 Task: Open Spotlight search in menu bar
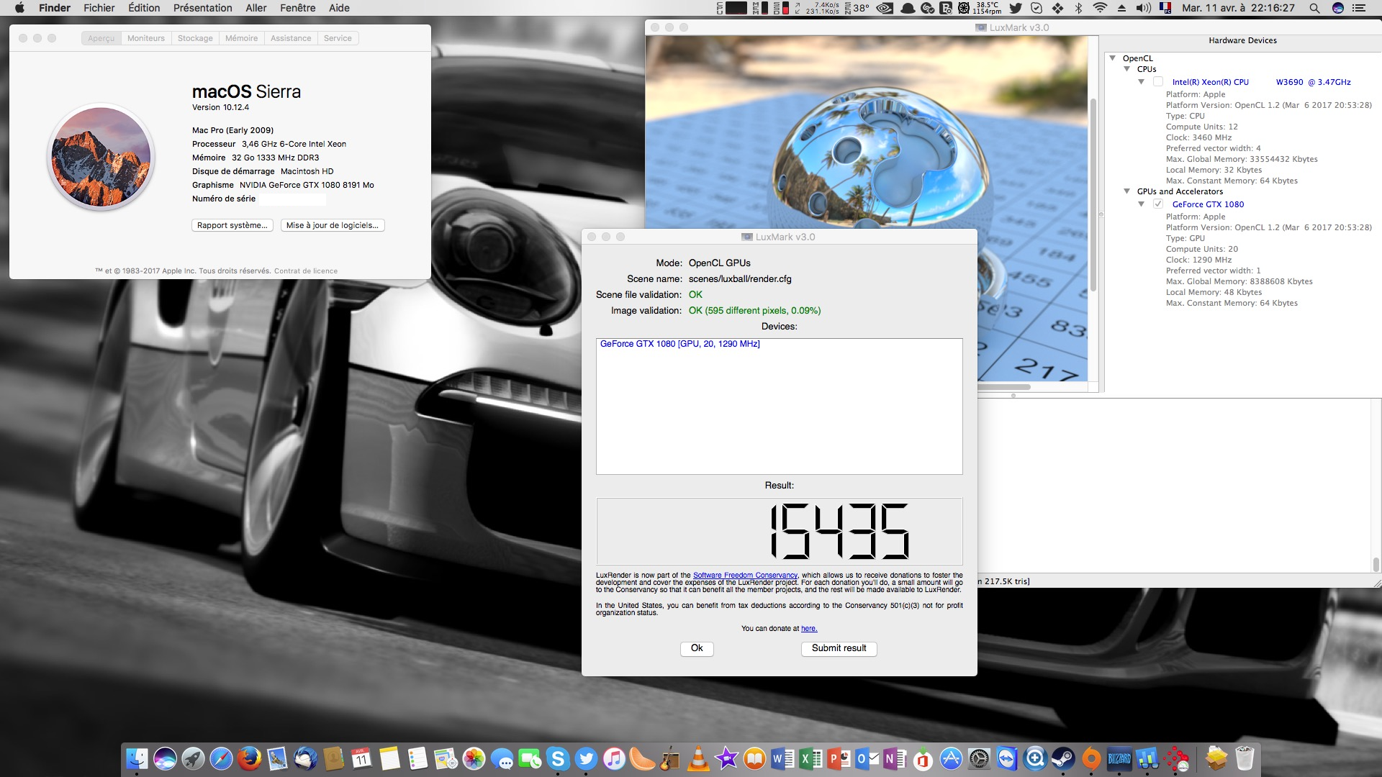coord(1314,8)
